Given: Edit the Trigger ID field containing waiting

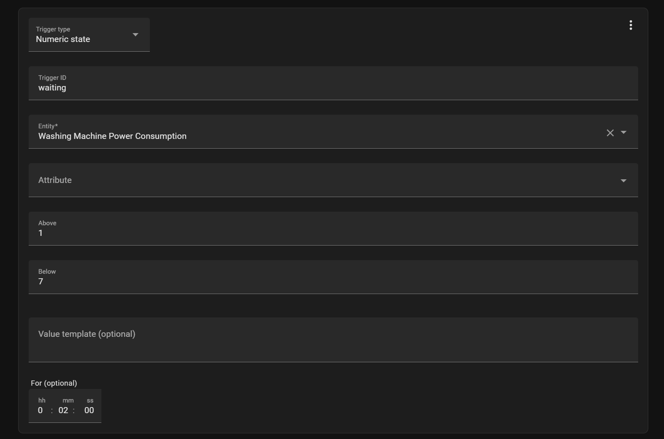Looking at the screenshot, I should [333, 83].
